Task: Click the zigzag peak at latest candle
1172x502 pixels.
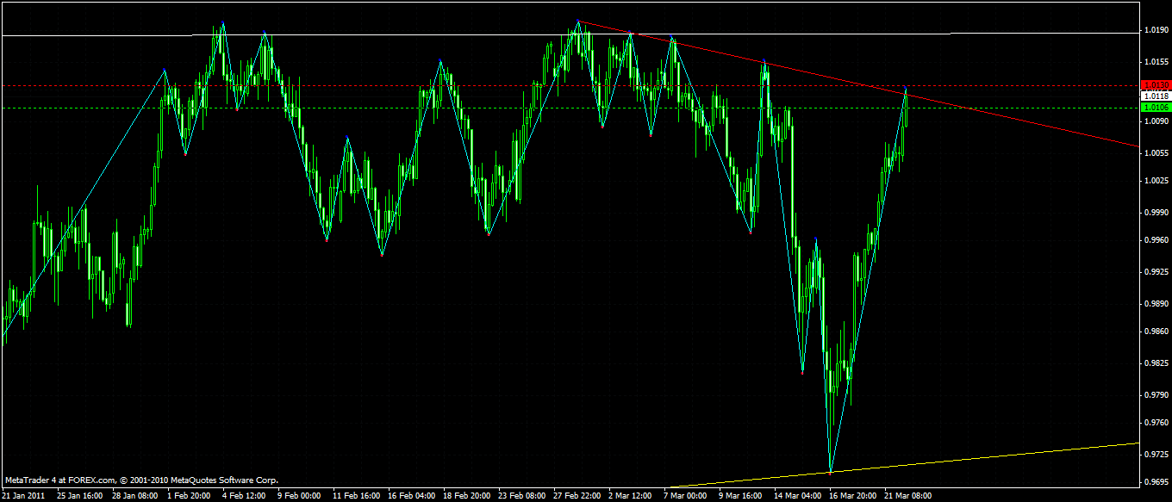Action: (906, 89)
